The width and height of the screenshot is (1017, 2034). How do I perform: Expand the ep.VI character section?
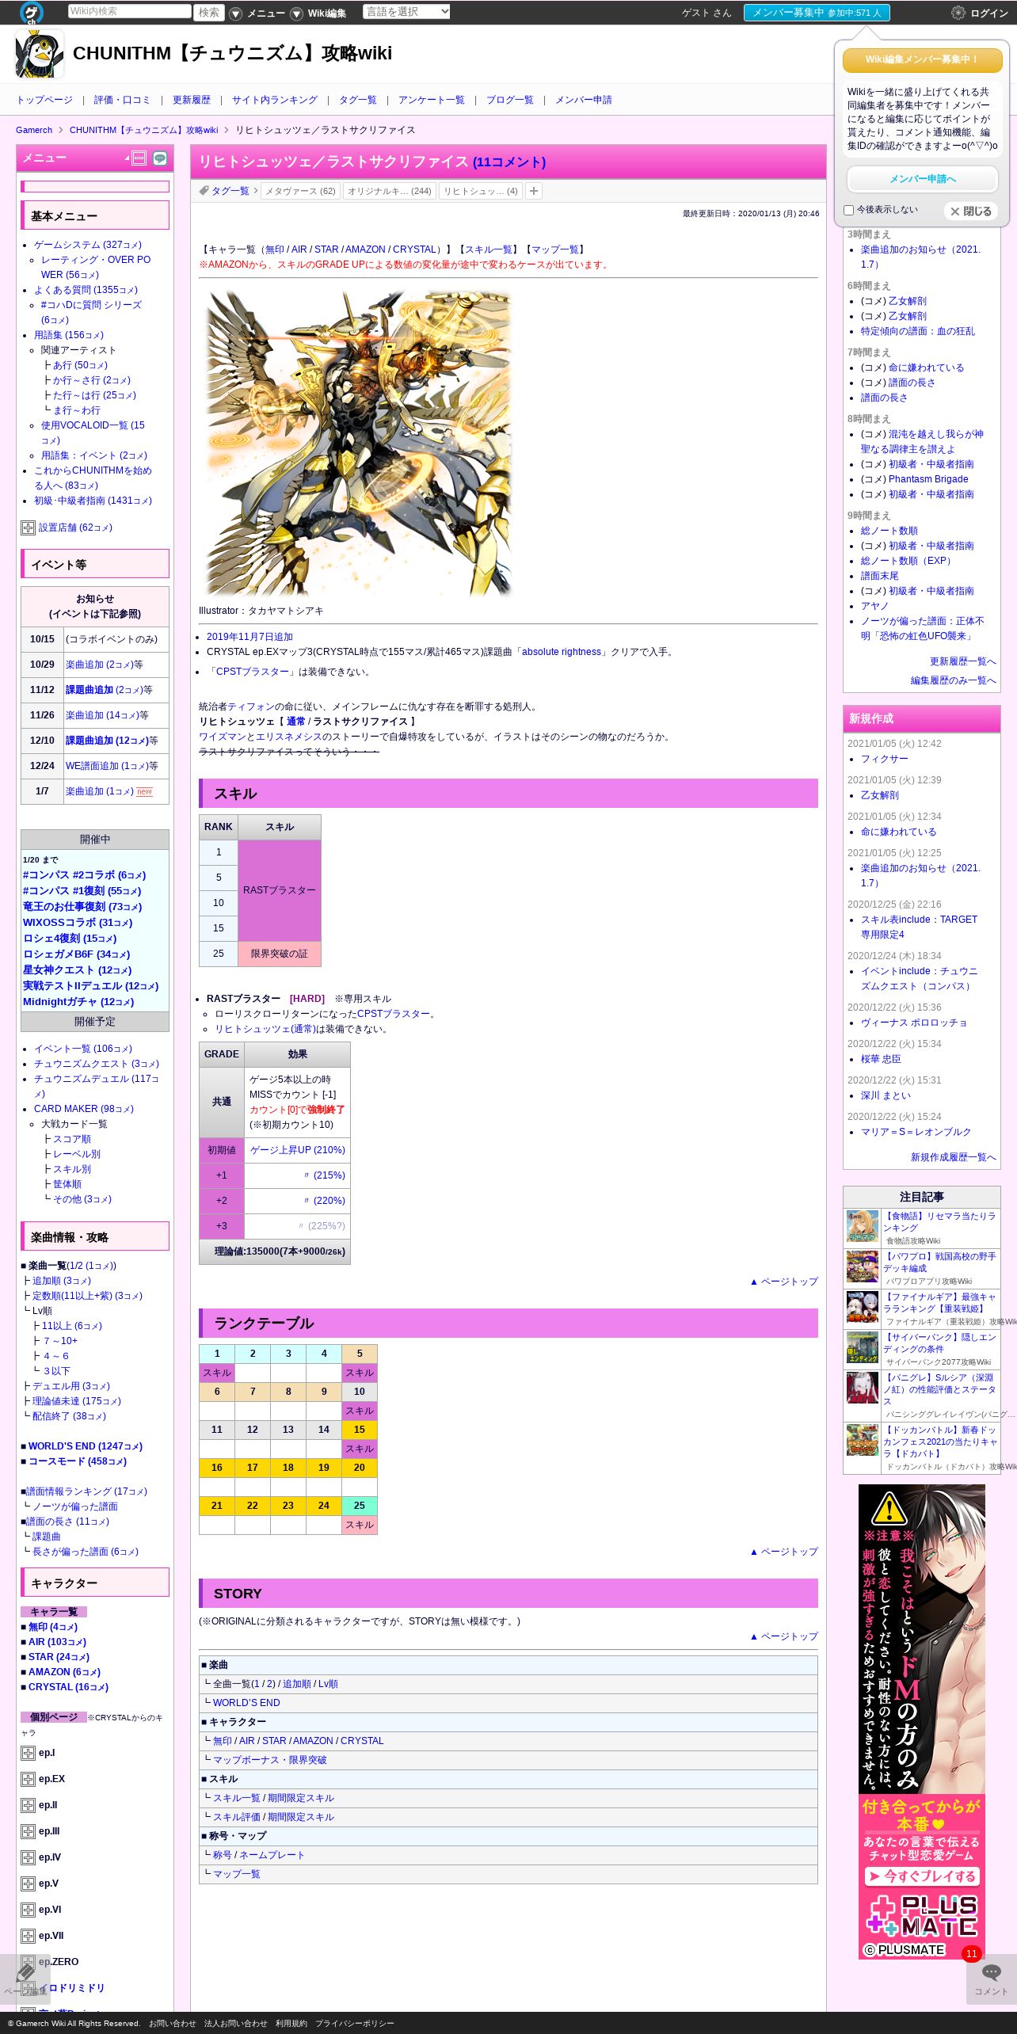[x=28, y=1910]
